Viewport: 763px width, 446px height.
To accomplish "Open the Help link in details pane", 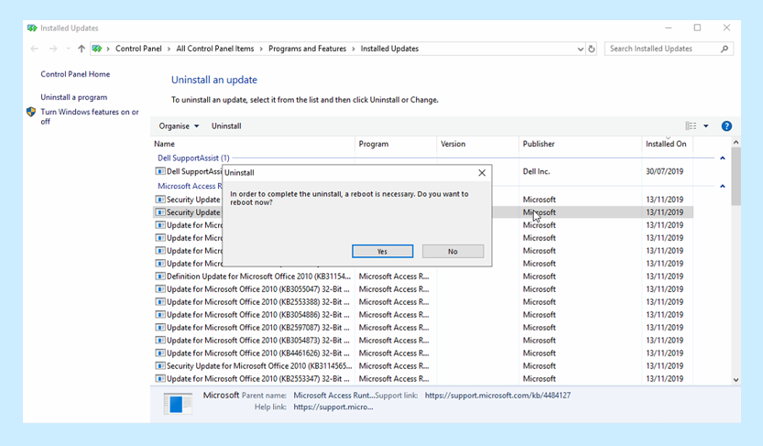I will tap(333, 408).
